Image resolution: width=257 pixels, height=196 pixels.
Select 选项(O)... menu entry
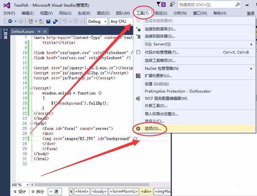tap(194, 129)
